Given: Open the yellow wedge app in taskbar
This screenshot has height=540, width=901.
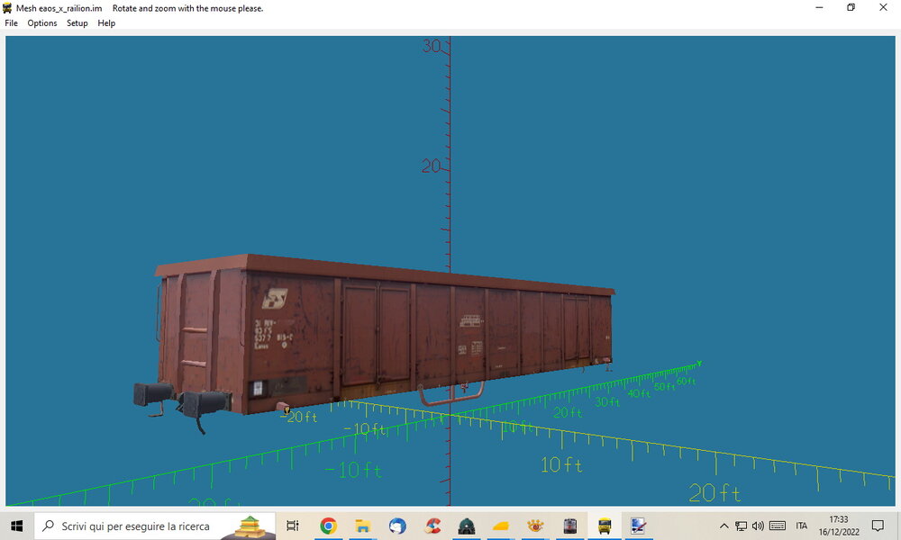Looking at the screenshot, I should [501, 526].
